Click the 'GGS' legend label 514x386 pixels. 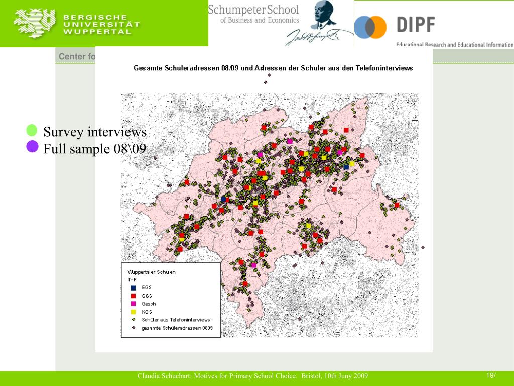click(x=147, y=296)
